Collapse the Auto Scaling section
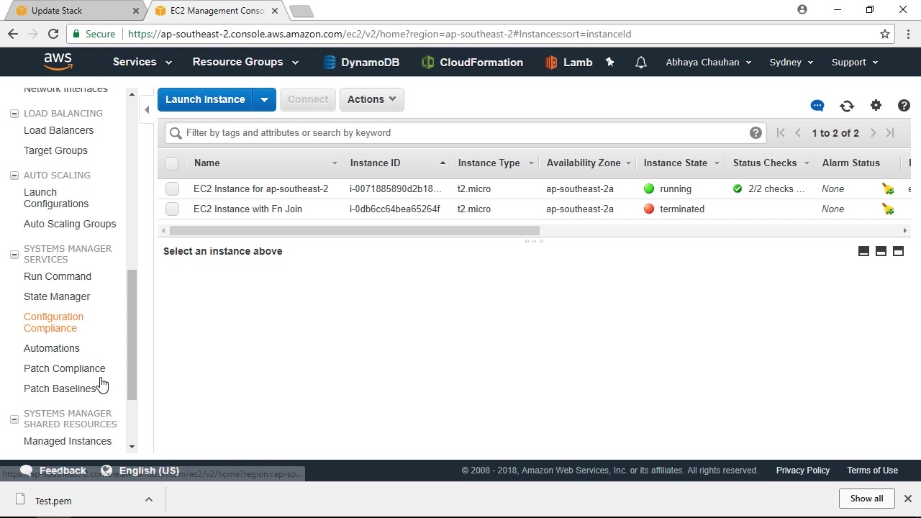 coord(14,176)
